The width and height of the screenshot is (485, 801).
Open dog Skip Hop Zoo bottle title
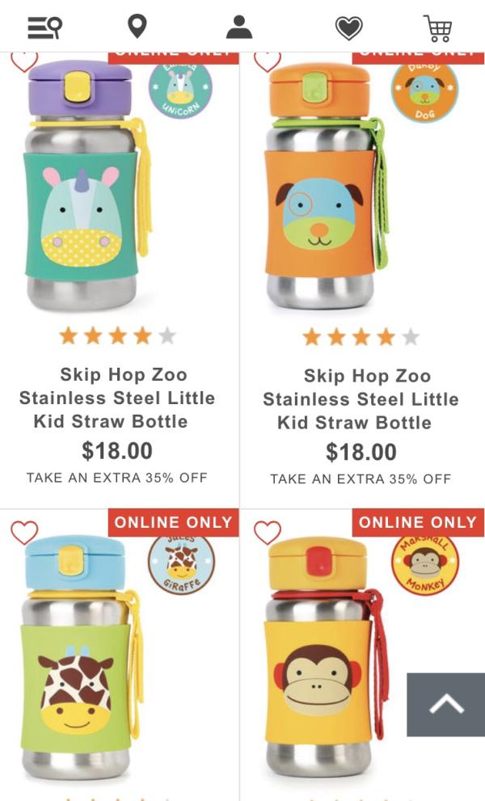[361, 399]
